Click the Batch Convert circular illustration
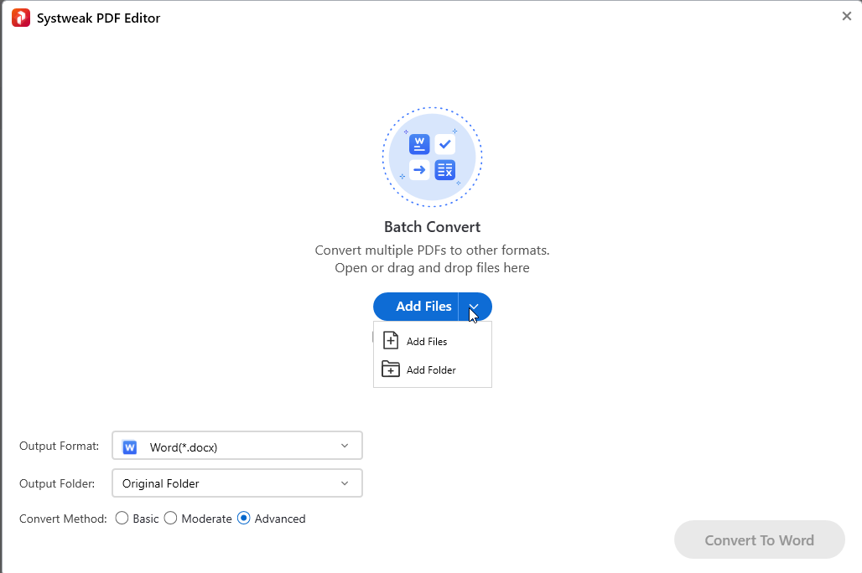Screen dimensions: 862x573 432,157
